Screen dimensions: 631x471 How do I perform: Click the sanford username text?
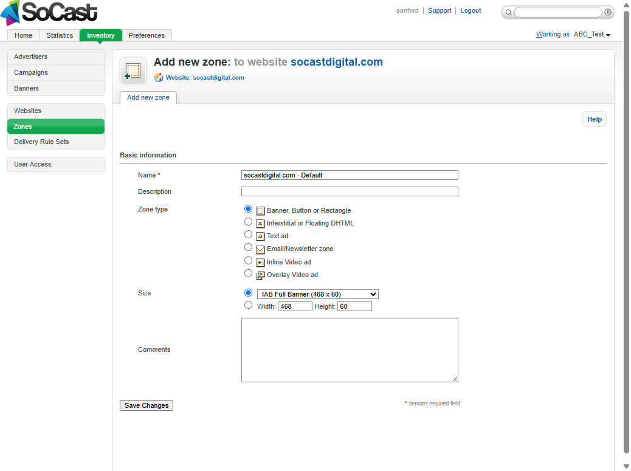[x=407, y=10]
